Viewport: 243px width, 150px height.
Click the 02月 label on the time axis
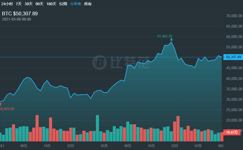(x=104, y=146)
